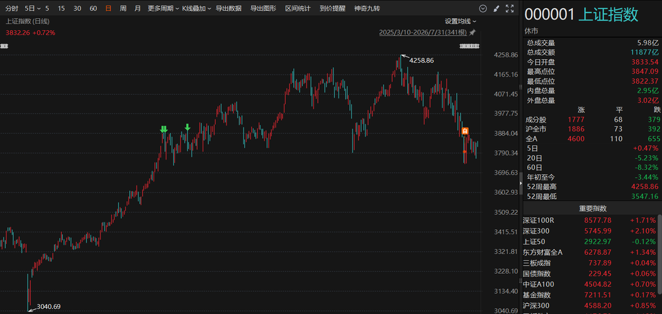
Task: Click the 重要指数 section header
Action: 592,208
